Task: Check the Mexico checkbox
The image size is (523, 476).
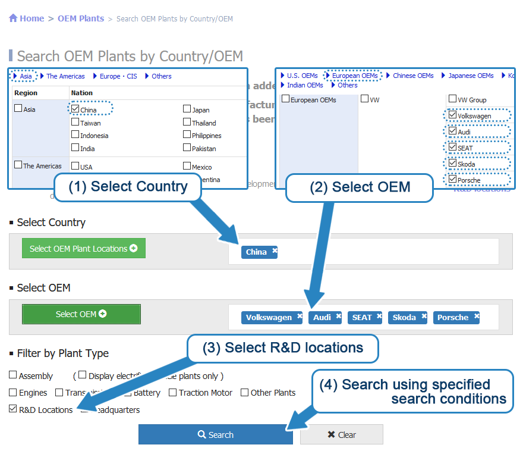Action: click(x=187, y=166)
